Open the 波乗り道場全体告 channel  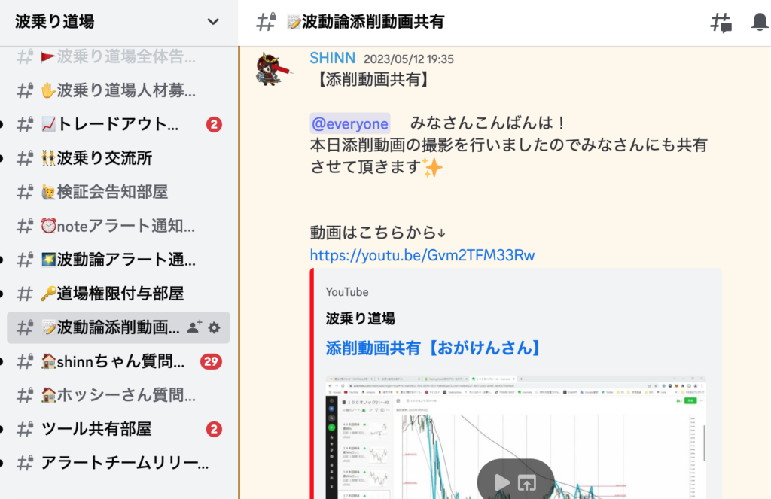pos(118,57)
